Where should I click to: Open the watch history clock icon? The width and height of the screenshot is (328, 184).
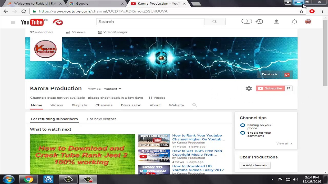point(259,22)
